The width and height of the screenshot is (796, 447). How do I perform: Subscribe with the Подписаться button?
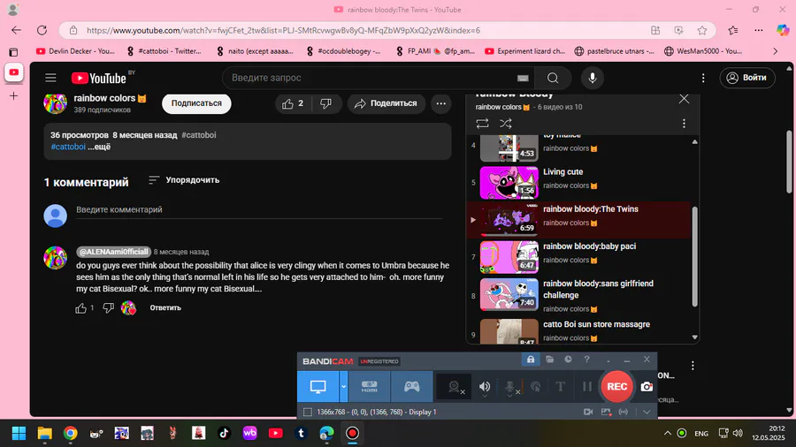pos(196,103)
